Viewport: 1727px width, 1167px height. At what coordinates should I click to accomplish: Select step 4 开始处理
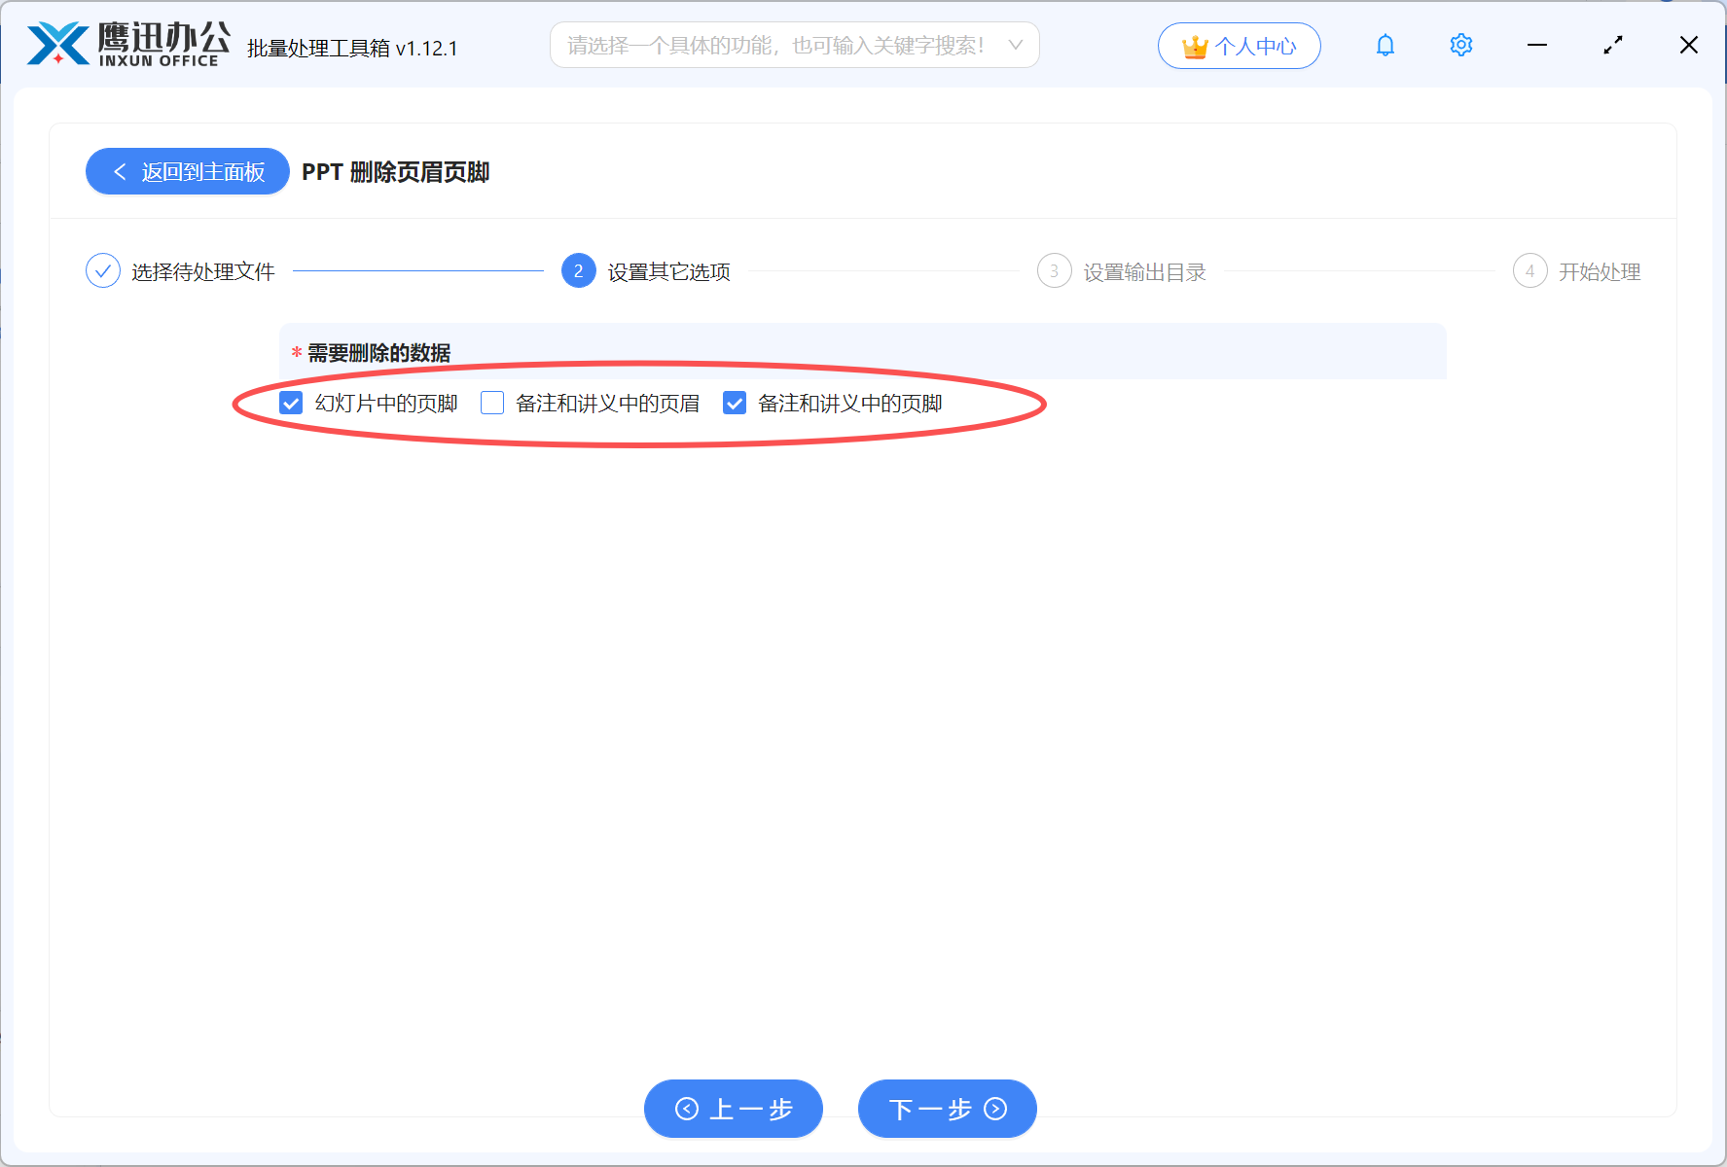(1529, 270)
